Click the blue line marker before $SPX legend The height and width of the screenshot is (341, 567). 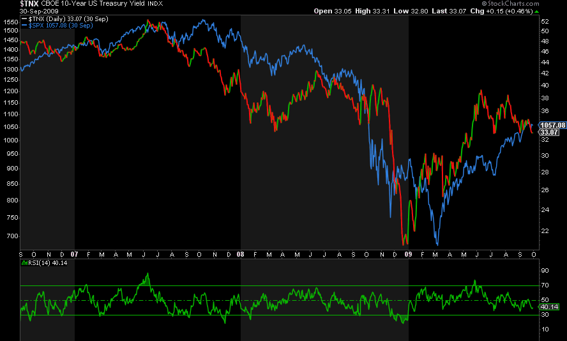24,26
